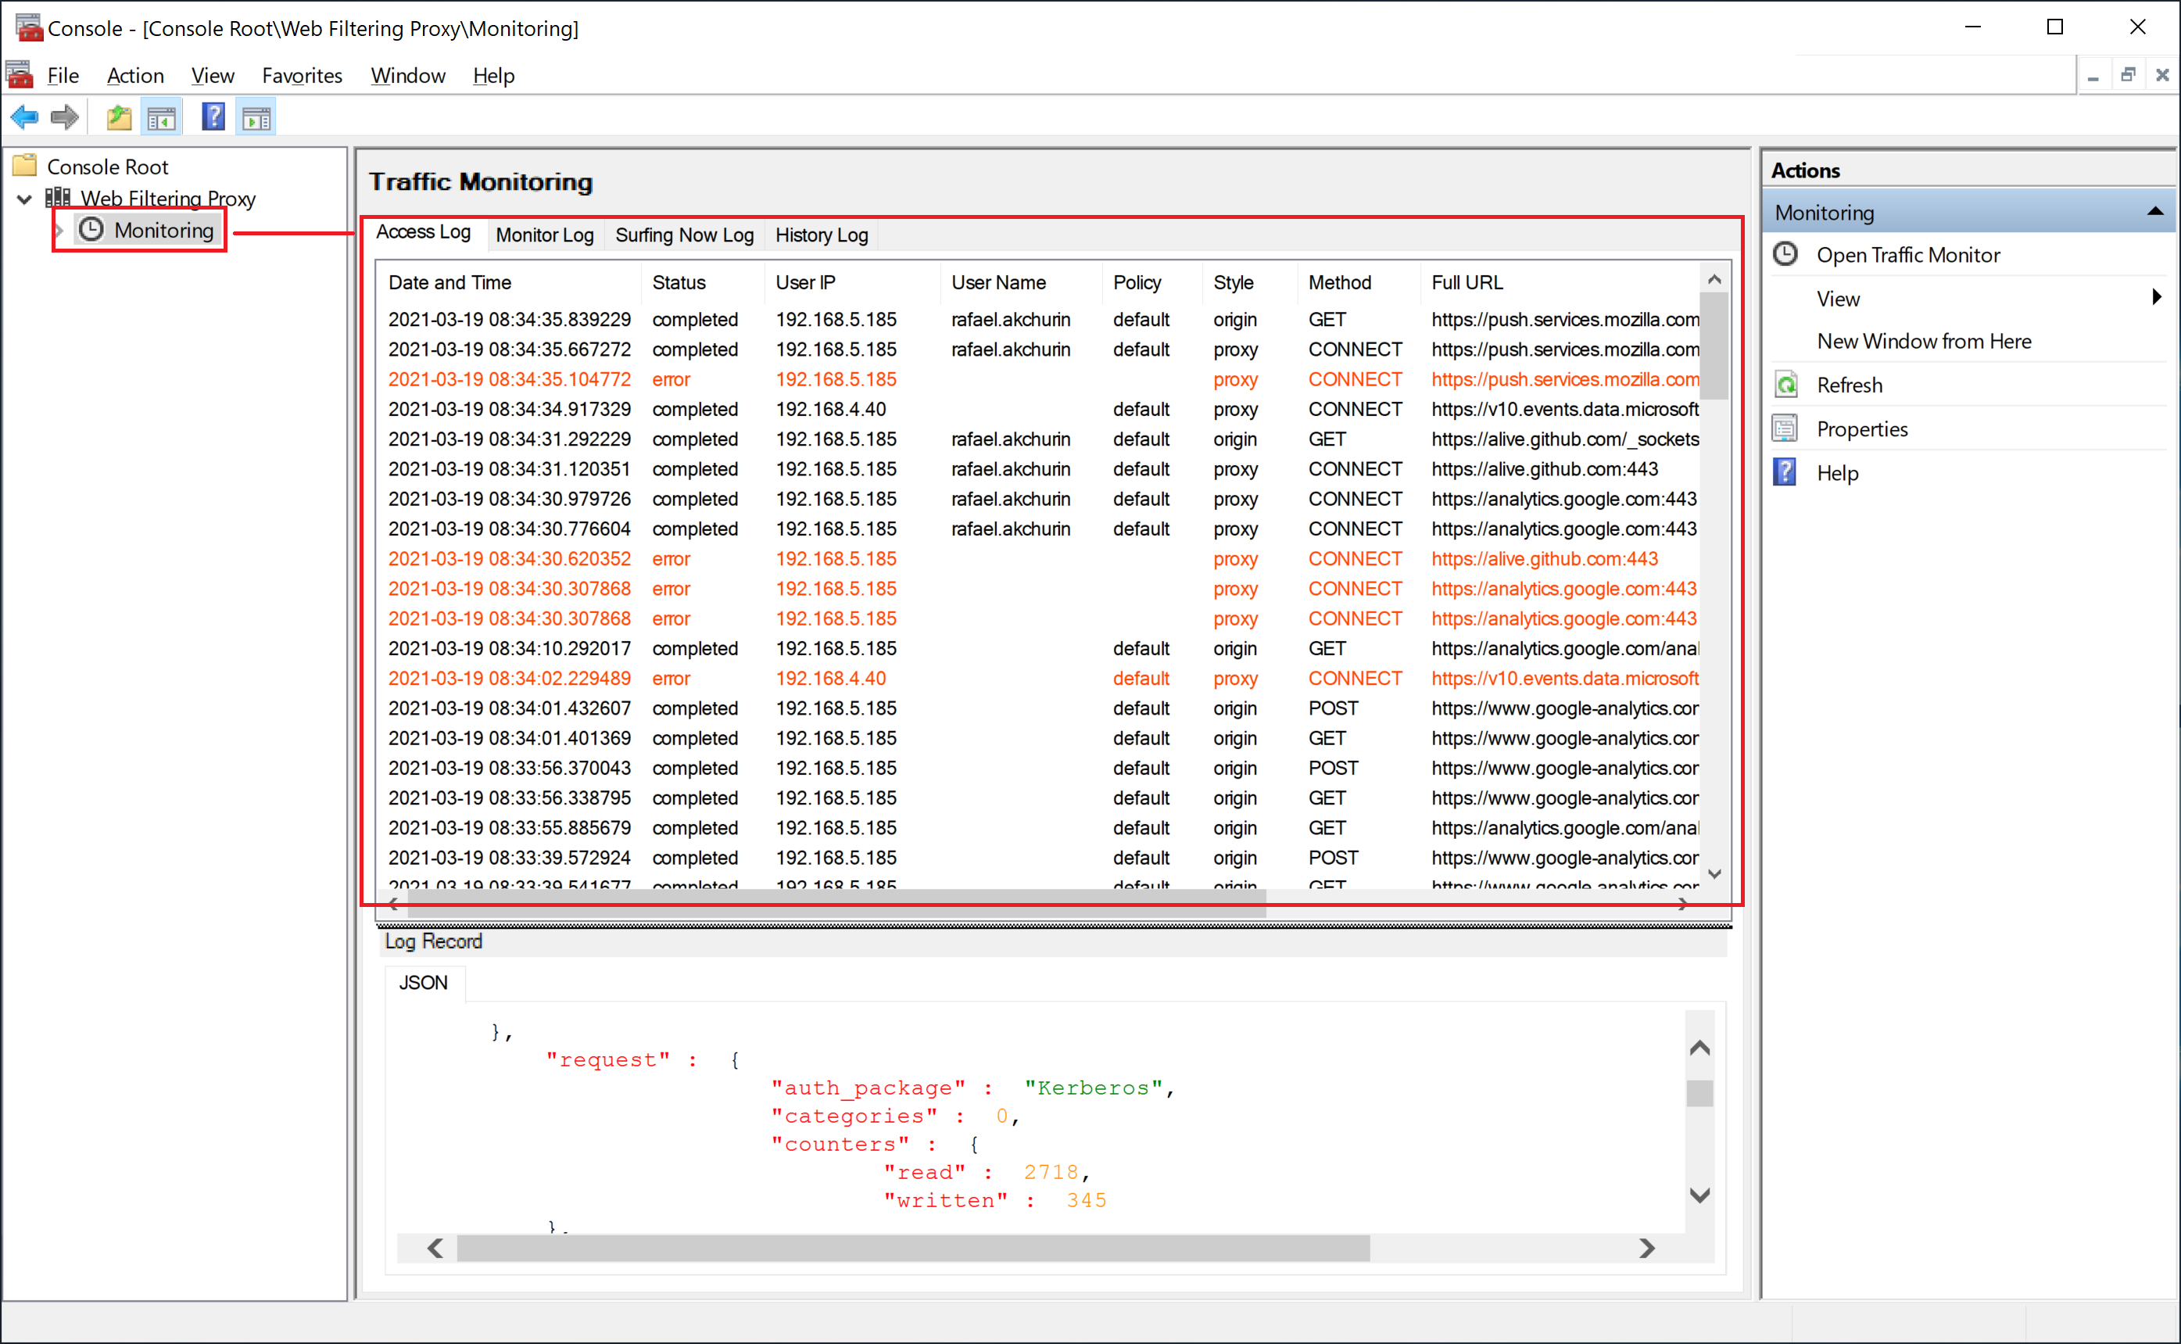Click scroll-down arrow of access log list

(x=1714, y=874)
